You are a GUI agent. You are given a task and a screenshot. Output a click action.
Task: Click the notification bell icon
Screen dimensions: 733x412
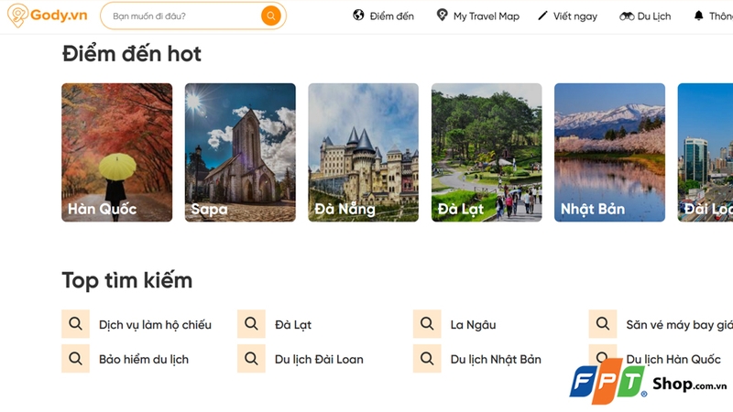click(x=699, y=16)
